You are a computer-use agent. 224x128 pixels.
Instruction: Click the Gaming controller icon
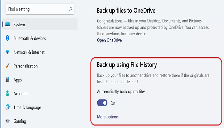(7, 121)
